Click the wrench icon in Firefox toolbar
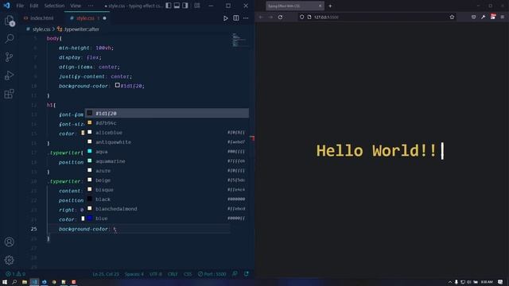The image size is (509, 286). pos(483,17)
